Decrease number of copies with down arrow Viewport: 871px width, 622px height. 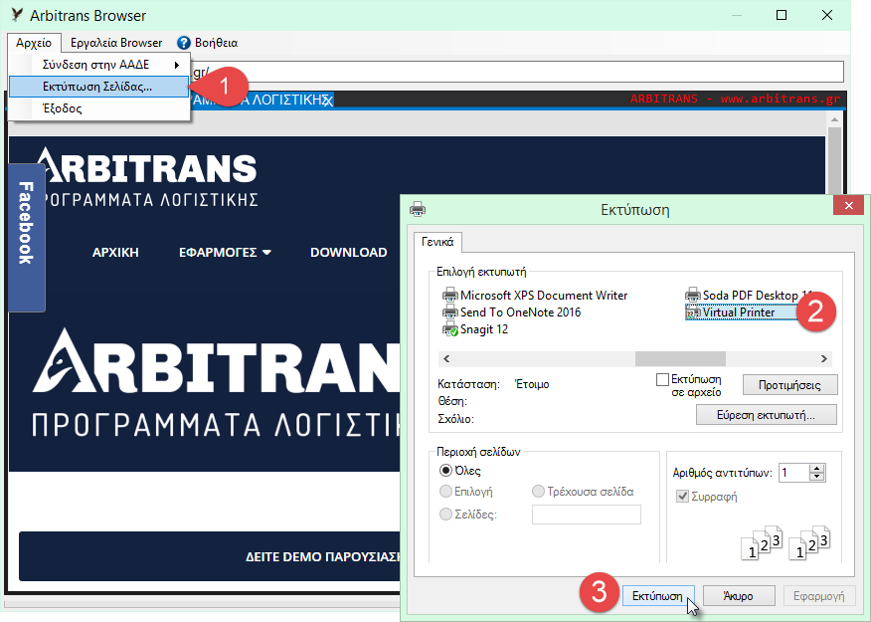point(816,477)
